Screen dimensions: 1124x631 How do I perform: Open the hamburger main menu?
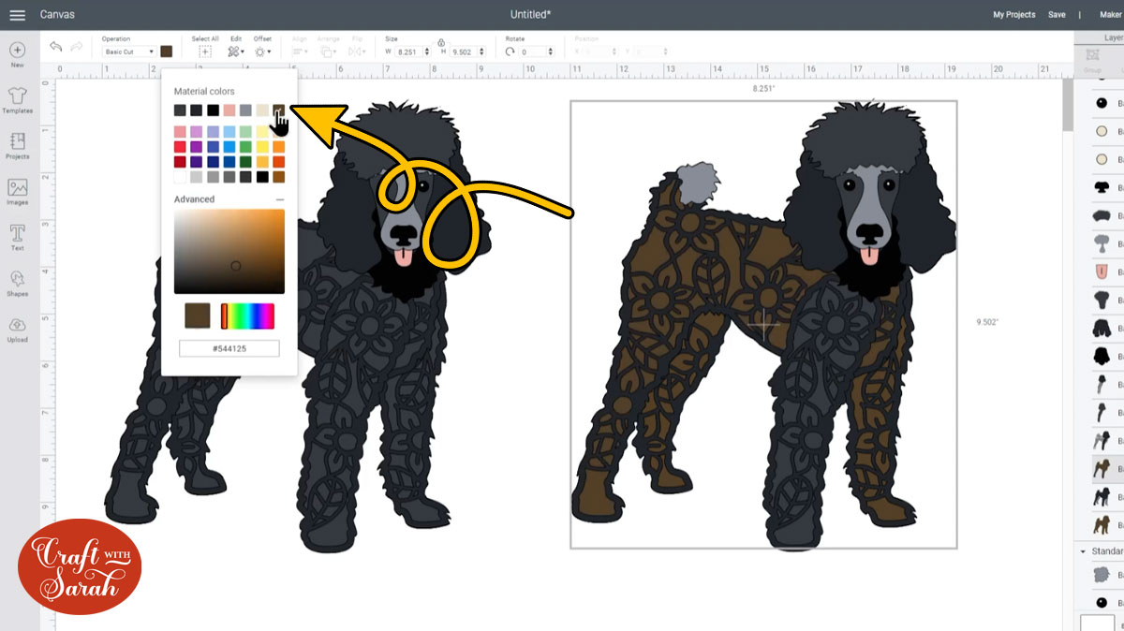pyautogui.click(x=17, y=15)
